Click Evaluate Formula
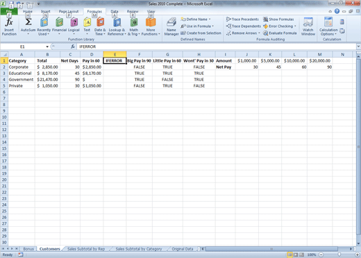Viewport: 361px width, 258px height. tap(280, 33)
